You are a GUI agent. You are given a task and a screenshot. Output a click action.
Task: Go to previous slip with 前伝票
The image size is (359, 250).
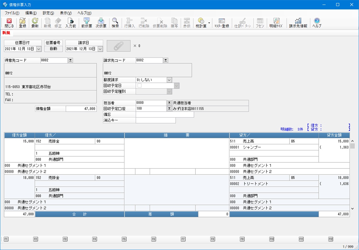pyautogui.click(x=86, y=23)
